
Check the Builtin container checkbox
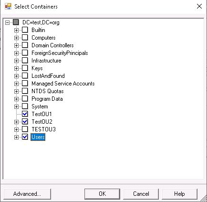click(25, 30)
